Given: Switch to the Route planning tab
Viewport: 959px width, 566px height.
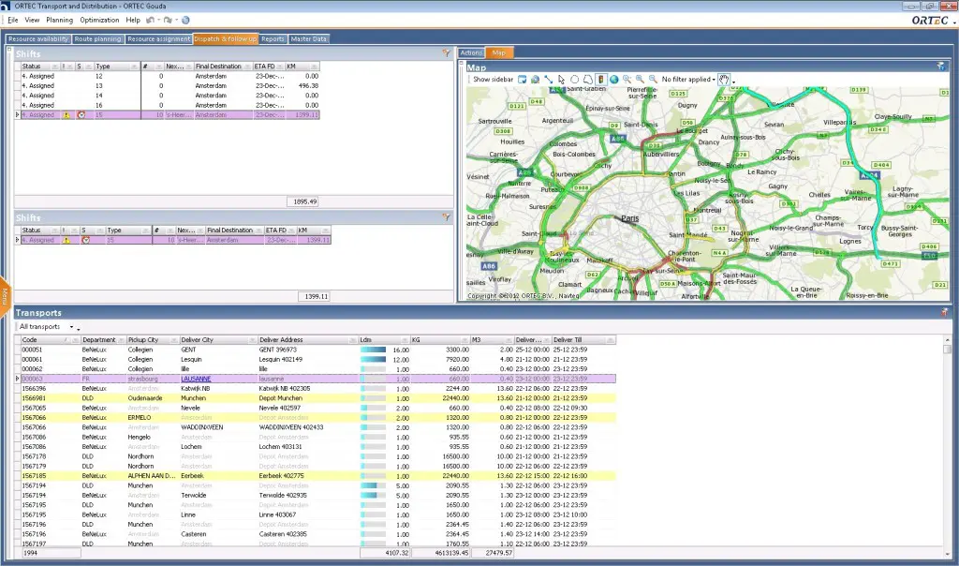Looking at the screenshot, I should (97, 39).
